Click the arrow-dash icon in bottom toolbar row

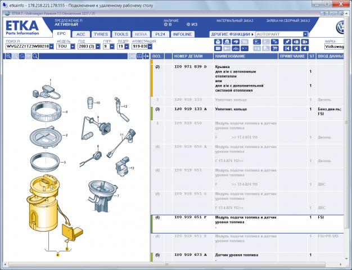click(245, 48)
